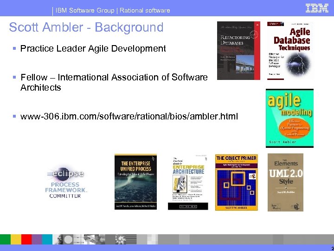Viewport: 334px width, 251px height.
Task: Select The Object Primer book cover
Action: tap(237, 183)
